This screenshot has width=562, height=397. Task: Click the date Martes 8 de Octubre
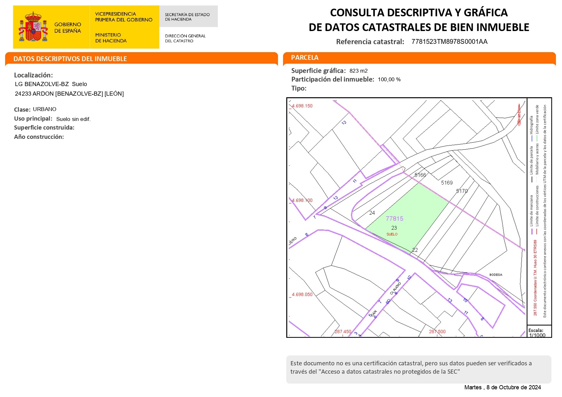click(x=502, y=387)
